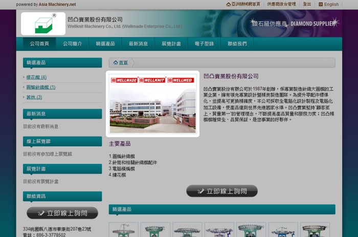Open the seventh product thumbnail in 精選產品
The width and height of the screenshot is (358, 237).
coord(315,230)
